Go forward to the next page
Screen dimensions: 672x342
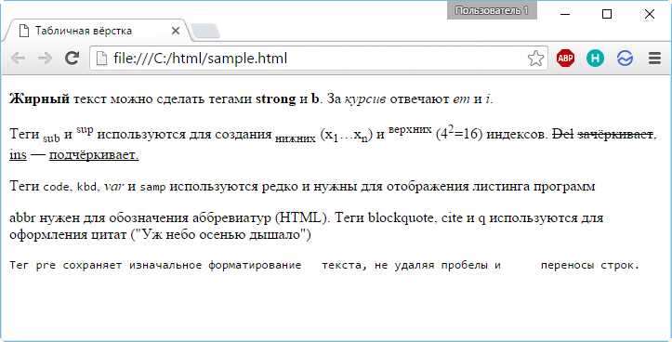(x=45, y=58)
